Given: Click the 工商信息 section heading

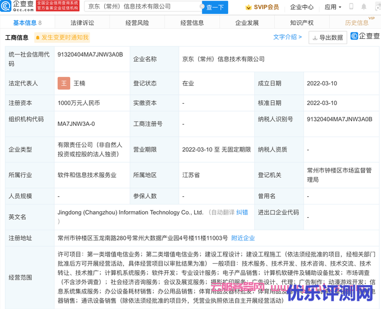Looking at the screenshot, I should [17, 38].
